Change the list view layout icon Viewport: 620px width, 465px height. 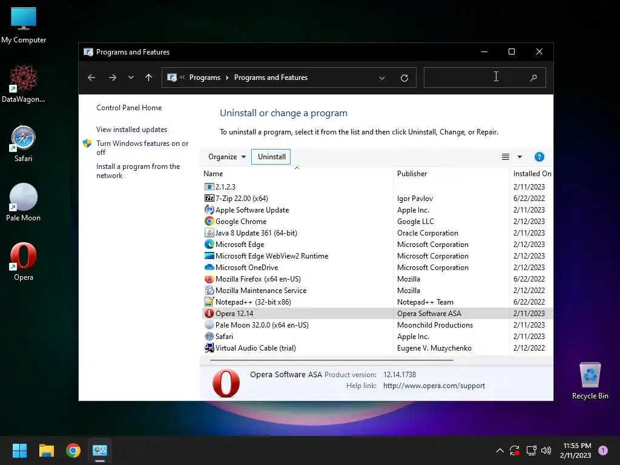coord(506,157)
